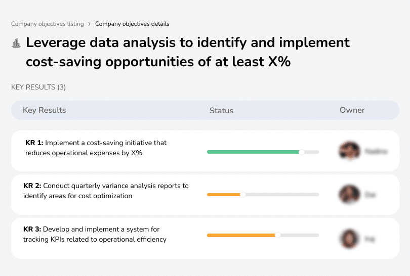Click the Owner column header
This screenshot has width=410, height=276.
click(352, 110)
